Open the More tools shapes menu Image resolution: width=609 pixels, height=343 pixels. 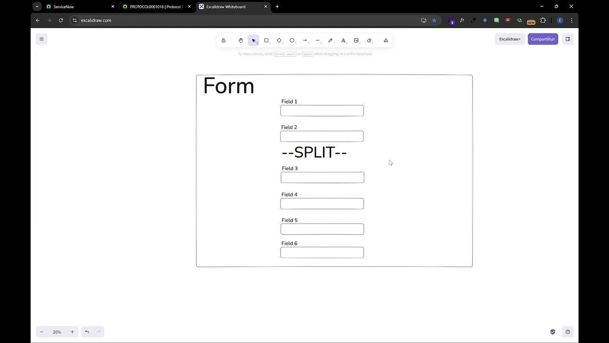[386, 40]
